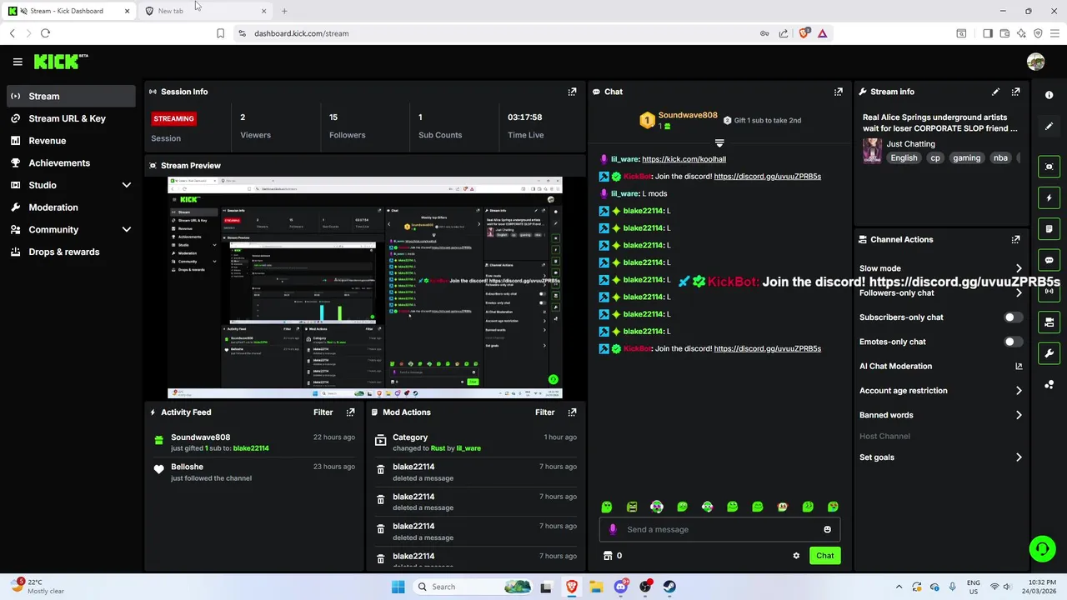Image resolution: width=1067 pixels, height=600 pixels.
Task: Open Mod Actions Filter
Action: point(544,412)
